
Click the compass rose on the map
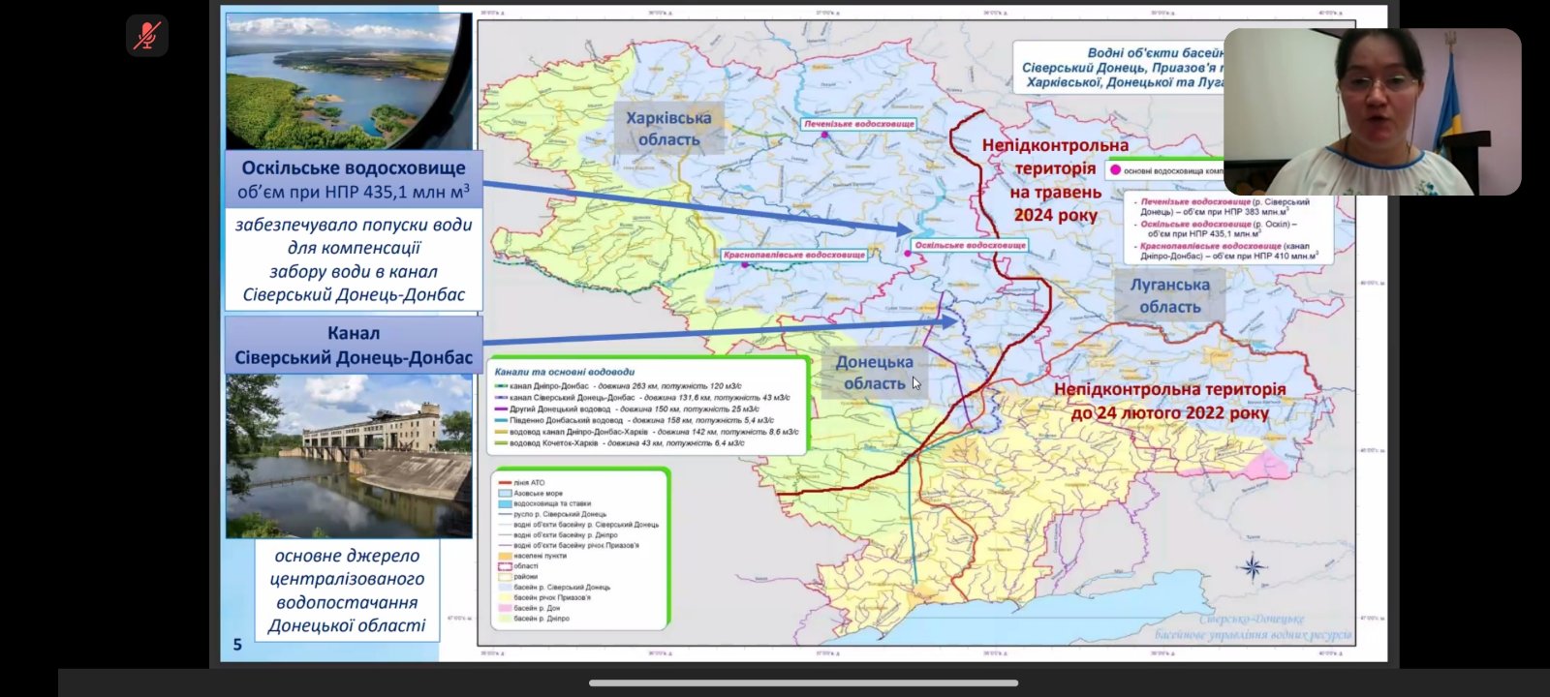point(1253,567)
